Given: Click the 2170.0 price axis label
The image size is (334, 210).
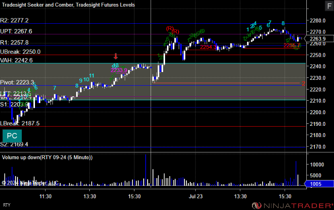Looking at the screenshot, I should click(x=317, y=147).
